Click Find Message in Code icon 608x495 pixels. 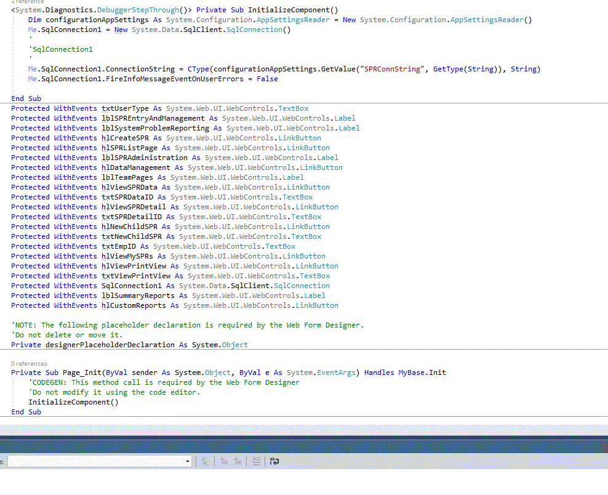tap(206, 461)
